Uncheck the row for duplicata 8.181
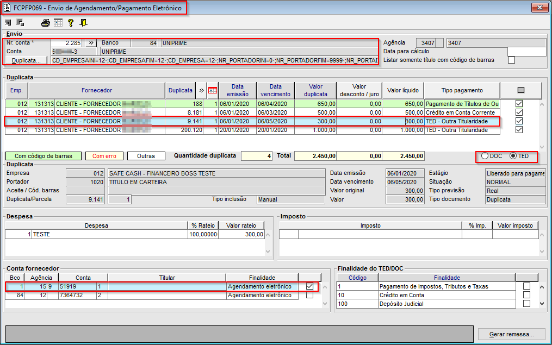Viewport: 552px width, 345px height. coord(519,112)
